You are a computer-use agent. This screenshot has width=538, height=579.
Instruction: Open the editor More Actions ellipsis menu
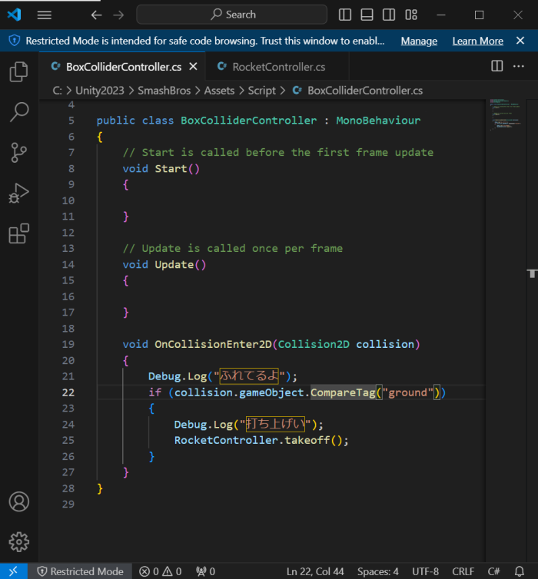pyautogui.click(x=519, y=67)
